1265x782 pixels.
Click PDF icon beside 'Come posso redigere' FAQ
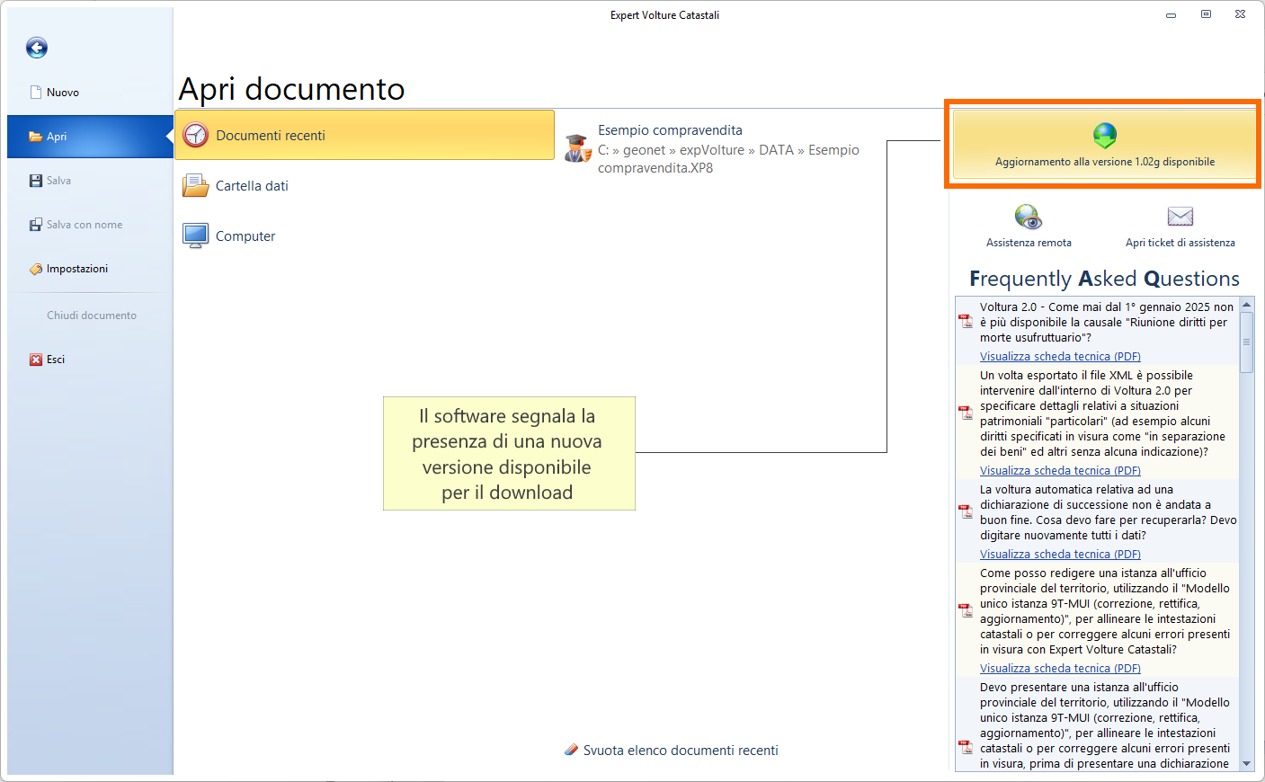[966, 611]
